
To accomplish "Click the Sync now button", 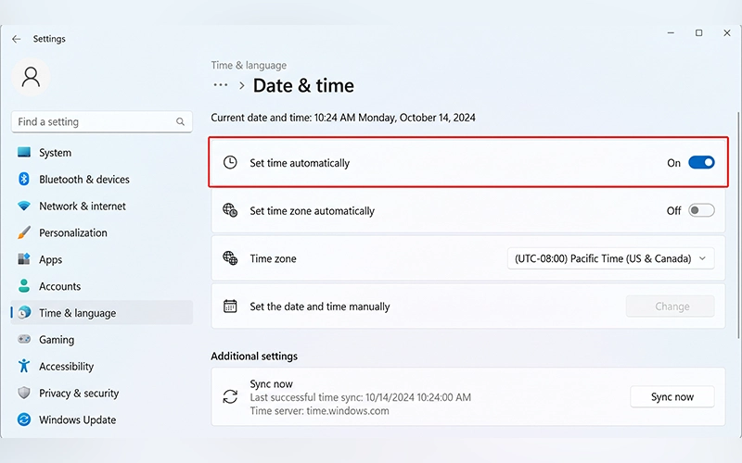I will pos(672,397).
